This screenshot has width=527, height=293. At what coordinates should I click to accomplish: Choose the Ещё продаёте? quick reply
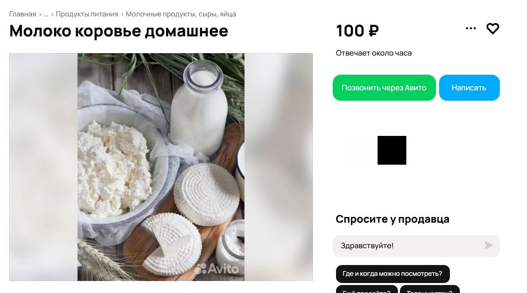point(367,289)
